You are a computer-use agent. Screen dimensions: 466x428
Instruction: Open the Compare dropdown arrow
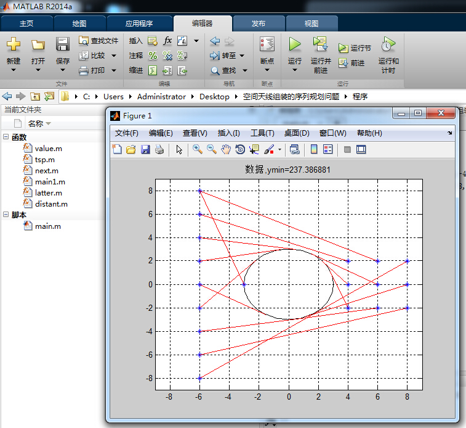click(113, 56)
